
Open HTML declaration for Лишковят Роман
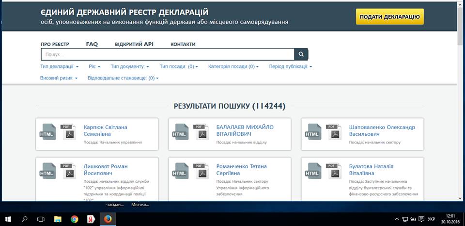point(47,171)
